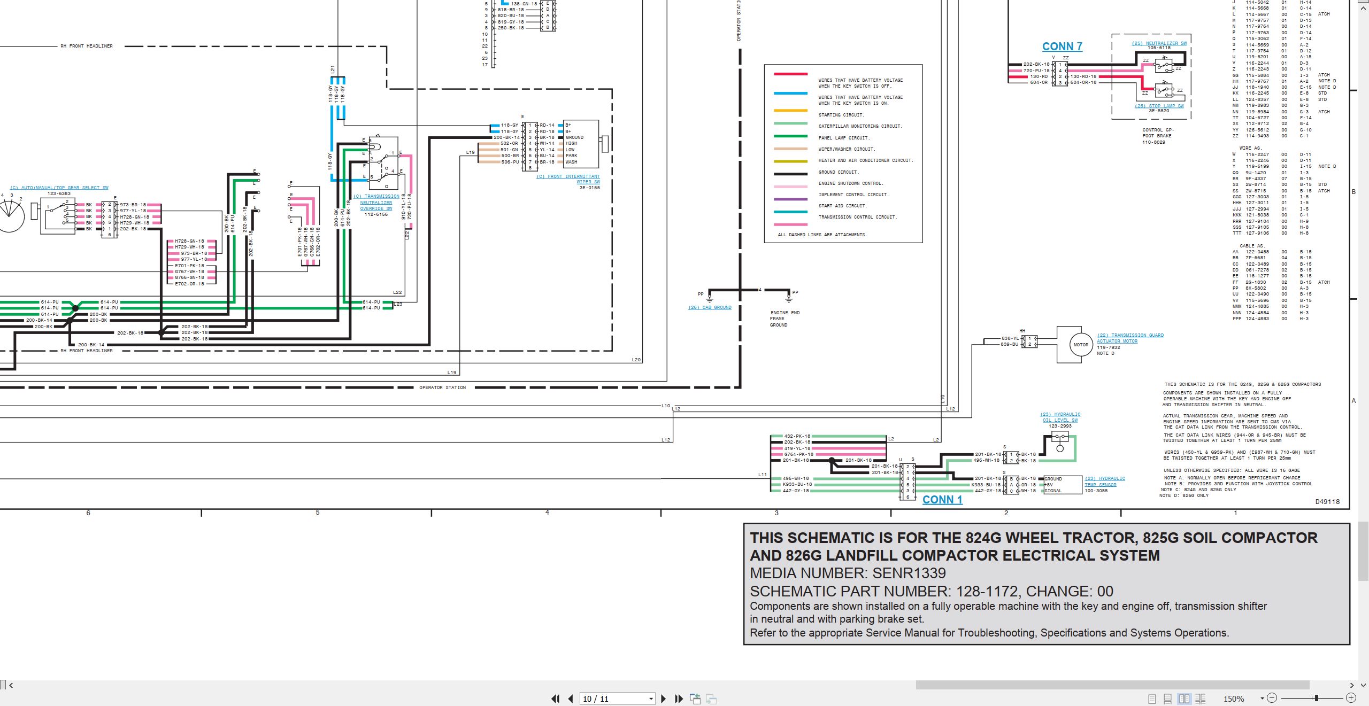Screen dimensions: 1369x706
Task: Open the Transmission Neutralizer Override SW link
Action: coord(376,203)
